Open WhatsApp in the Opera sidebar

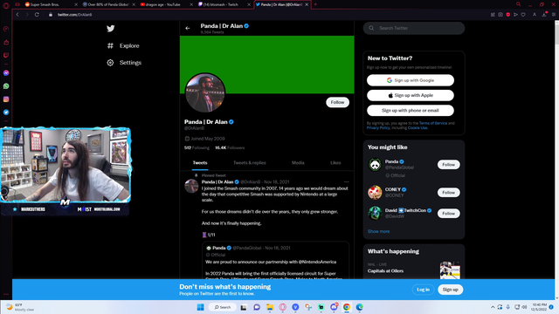(x=6, y=86)
